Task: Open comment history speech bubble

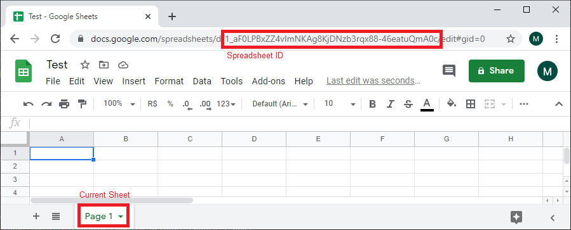Action: 449,70
